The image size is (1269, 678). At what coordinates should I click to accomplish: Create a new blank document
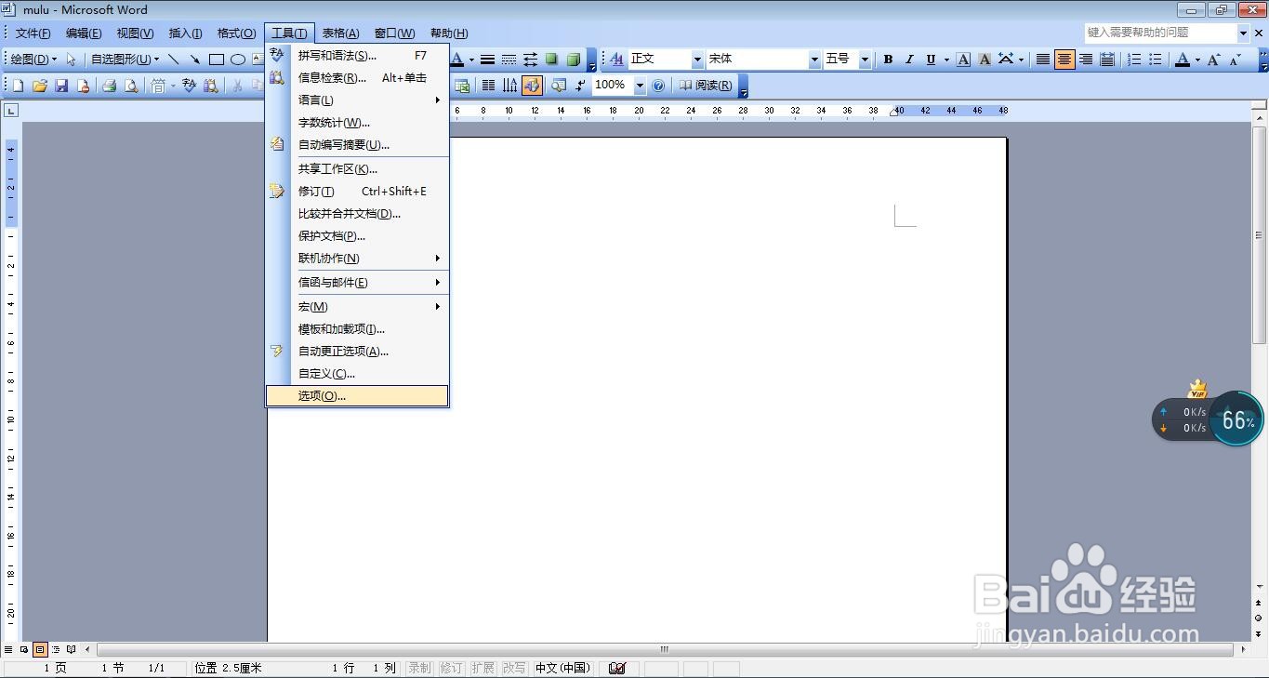click(x=18, y=86)
